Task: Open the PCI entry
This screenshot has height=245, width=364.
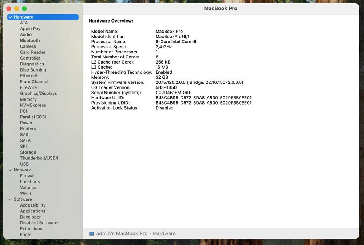Action: click(23, 111)
